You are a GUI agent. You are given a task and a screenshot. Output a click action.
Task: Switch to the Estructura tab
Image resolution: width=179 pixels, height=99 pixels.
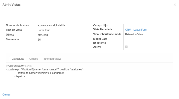coord(18,59)
